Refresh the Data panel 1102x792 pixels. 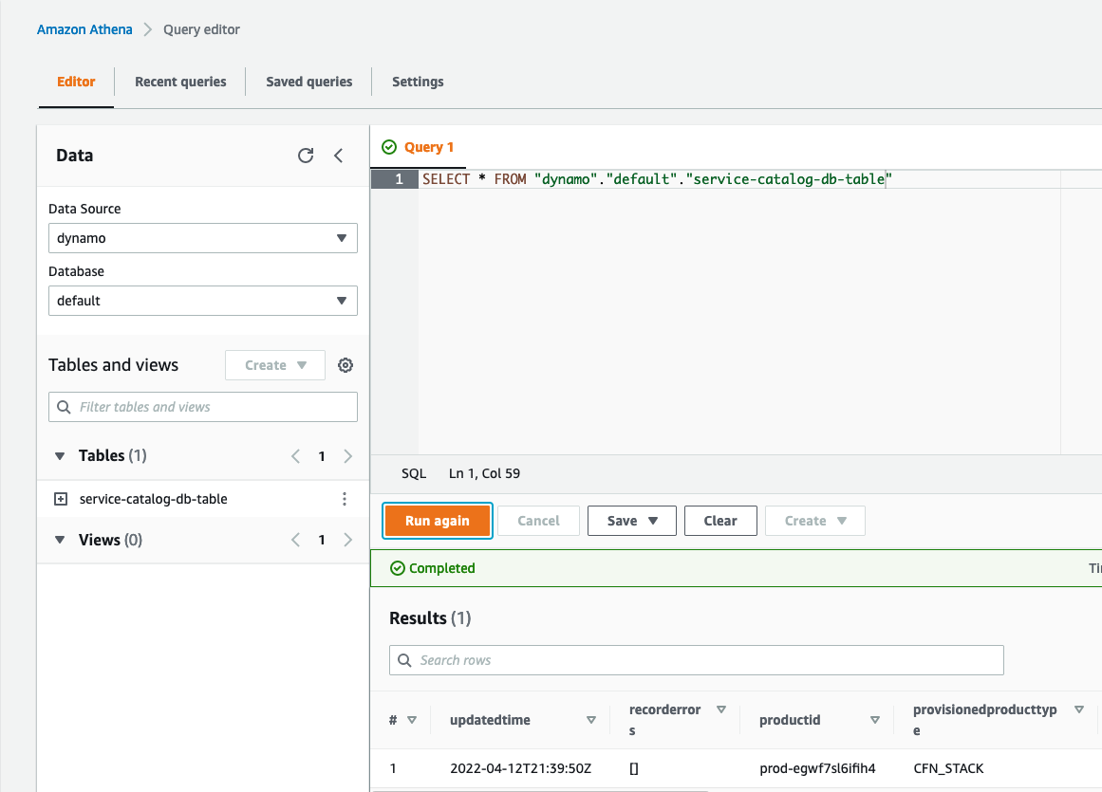(x=306, y=156)
